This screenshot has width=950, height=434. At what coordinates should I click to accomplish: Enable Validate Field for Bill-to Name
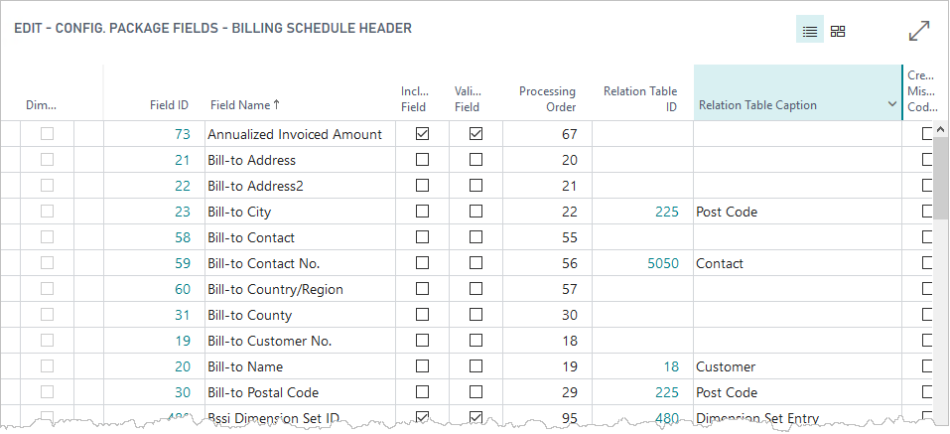coord(475,366)
